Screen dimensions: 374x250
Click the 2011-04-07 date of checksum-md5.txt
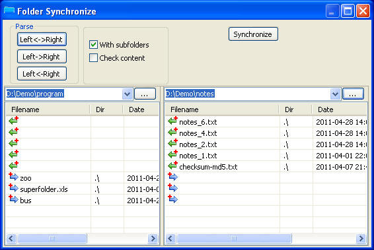click(342, 167)
